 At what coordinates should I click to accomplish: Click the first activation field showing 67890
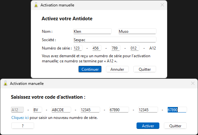coord(119,110)
